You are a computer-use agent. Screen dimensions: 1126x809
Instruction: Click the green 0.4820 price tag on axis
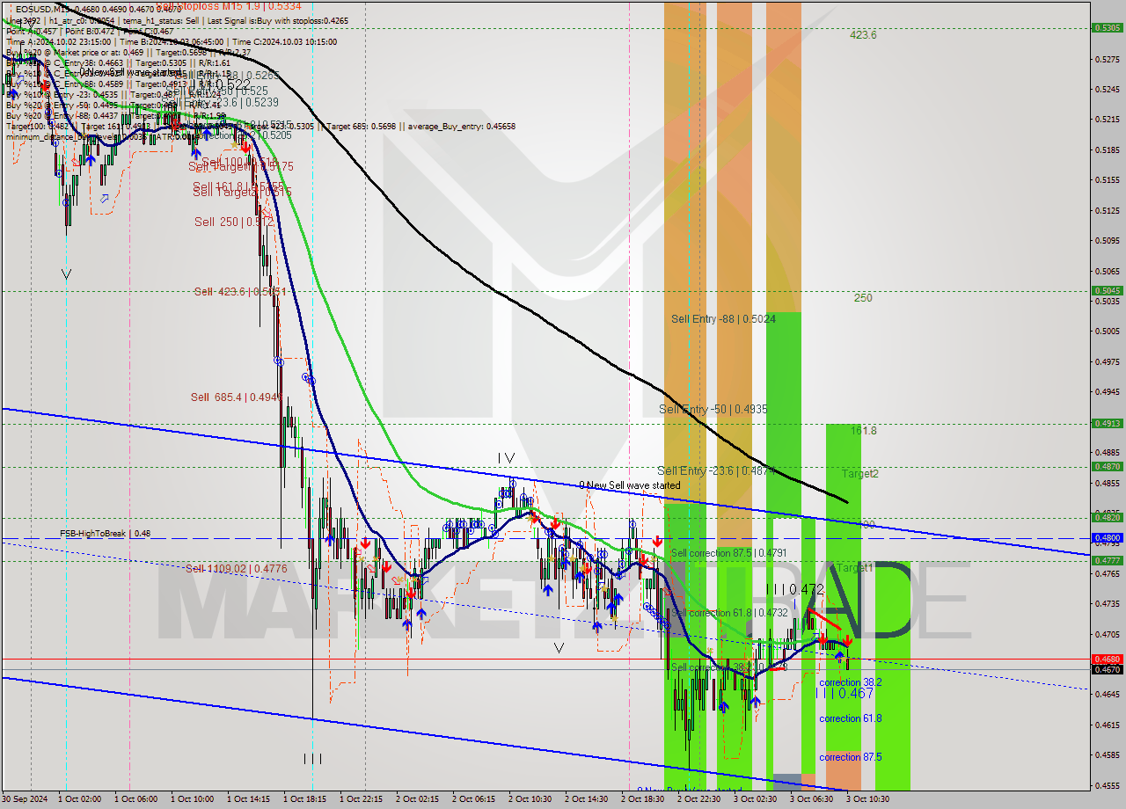click(x=1106, y=517)
